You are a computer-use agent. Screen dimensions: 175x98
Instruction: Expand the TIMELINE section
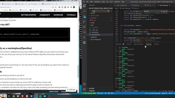(x=92, y=91)
